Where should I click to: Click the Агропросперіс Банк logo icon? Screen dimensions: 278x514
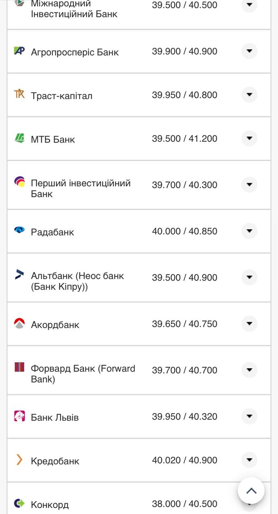point(19,51)
